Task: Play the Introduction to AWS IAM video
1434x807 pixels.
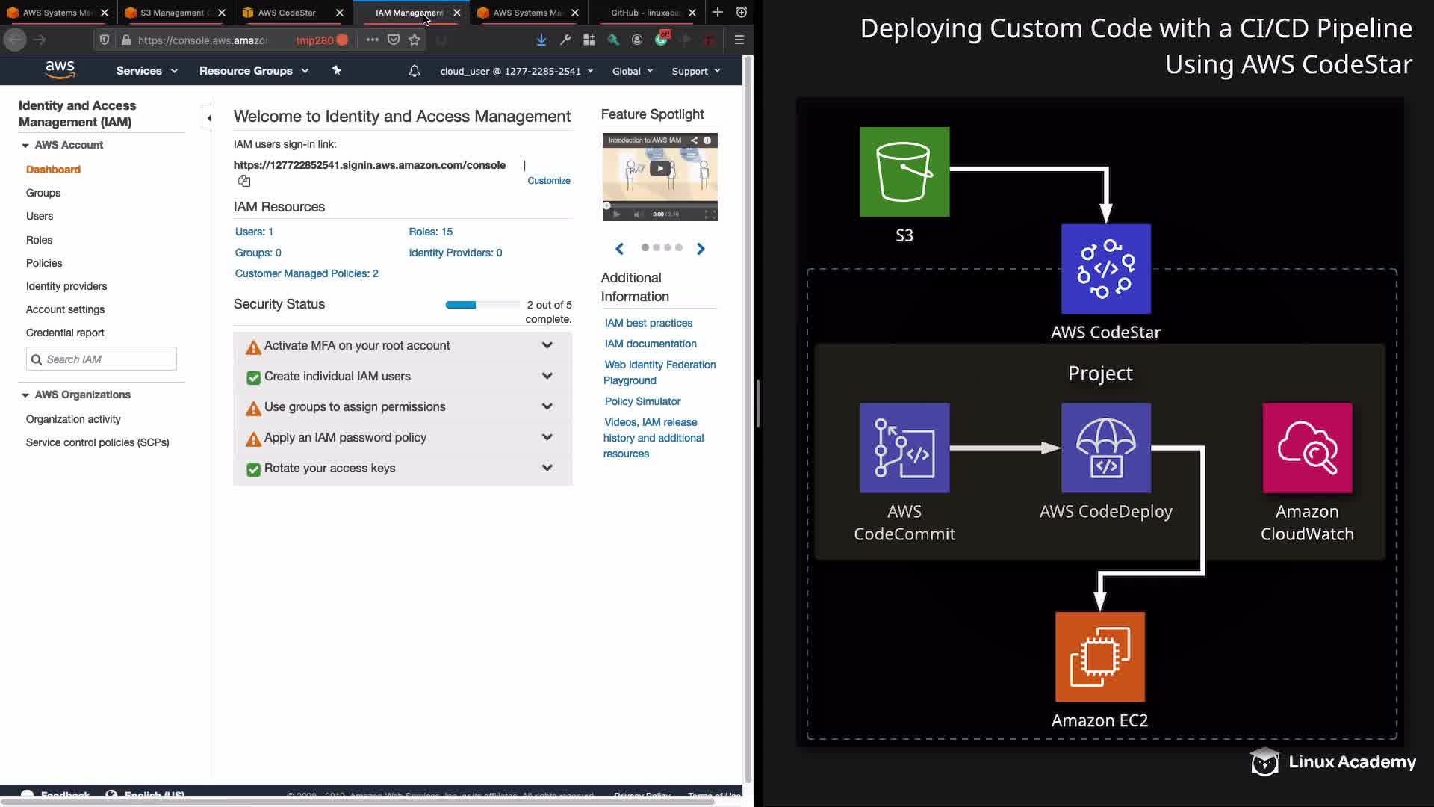Action: coord(659,168)
